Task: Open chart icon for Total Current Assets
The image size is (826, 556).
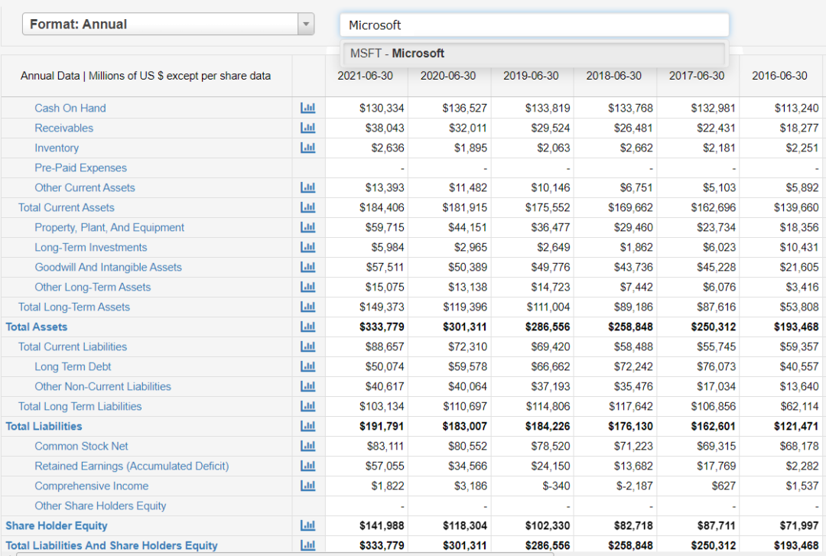Action: click(307, 208)
